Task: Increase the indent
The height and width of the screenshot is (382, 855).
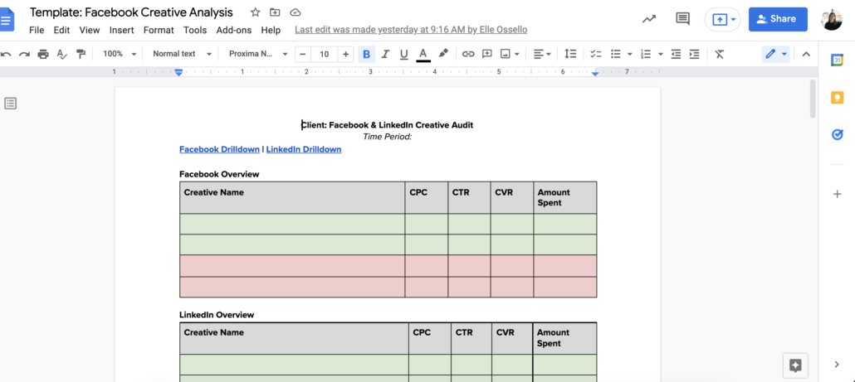Action: click(694, 54)
